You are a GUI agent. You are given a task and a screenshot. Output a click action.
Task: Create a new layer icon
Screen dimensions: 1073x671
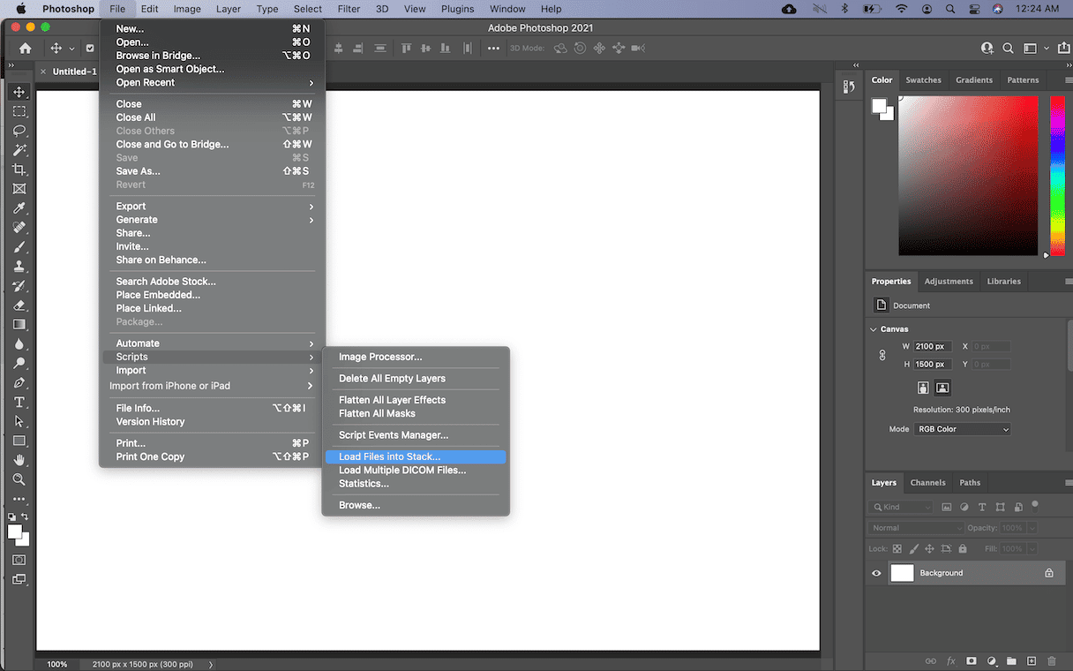1031,660
